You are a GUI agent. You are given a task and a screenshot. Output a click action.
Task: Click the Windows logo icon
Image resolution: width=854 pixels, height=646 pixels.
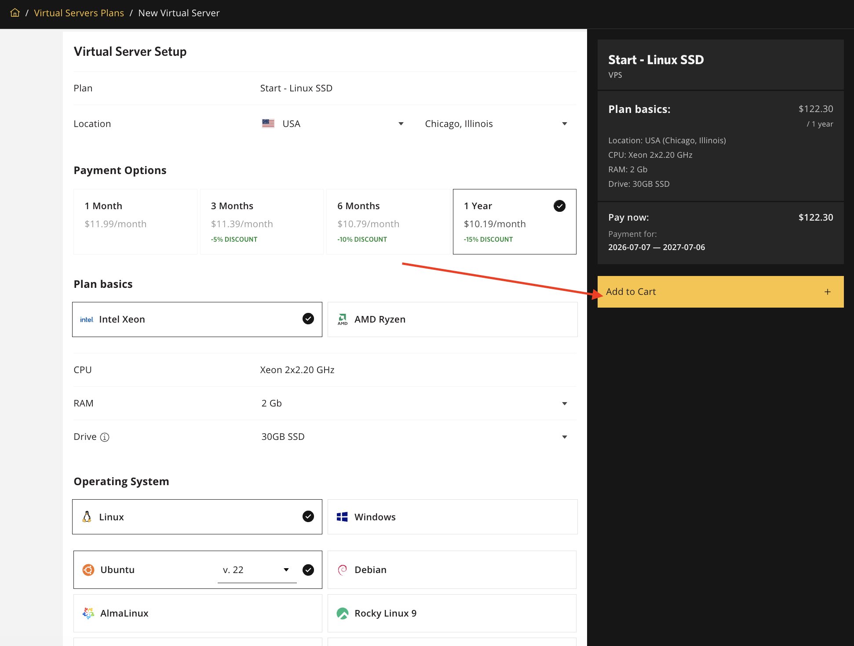point(342,517)
